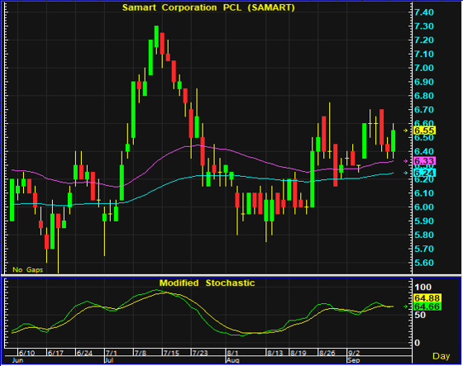Click the 5.60 price axis label

424,263
